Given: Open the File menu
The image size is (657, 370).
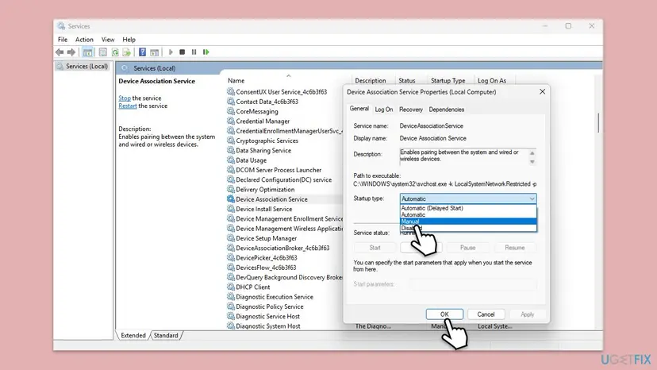Looking at the screenshot, I should point(63,40).
